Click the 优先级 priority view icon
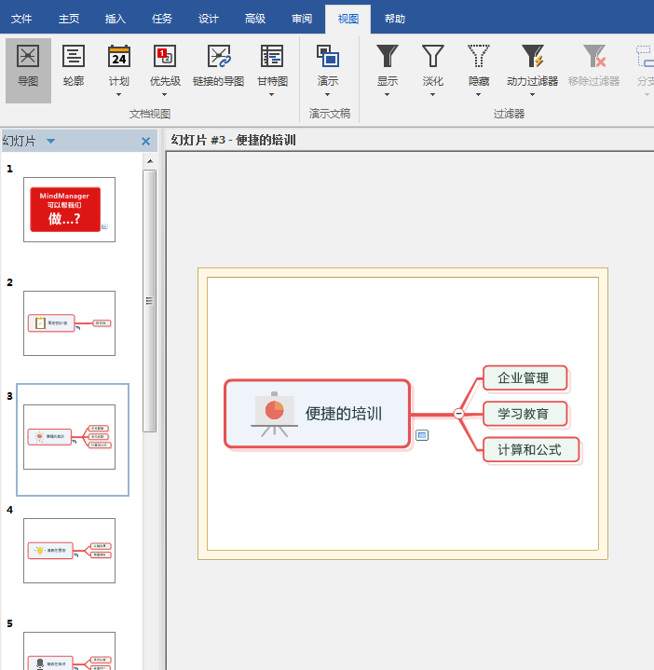The width and height of the screenshot is (654, 670). (x=165, y=58)
